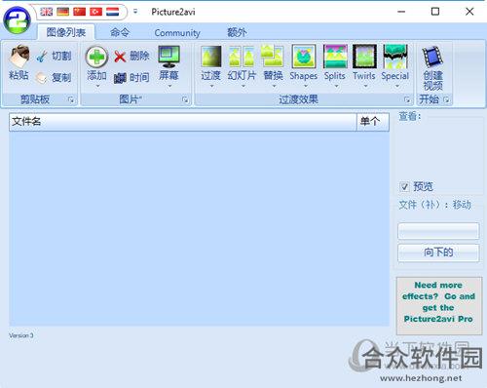
Task: Click the 查看 label
Action: (x=410, y=116)
